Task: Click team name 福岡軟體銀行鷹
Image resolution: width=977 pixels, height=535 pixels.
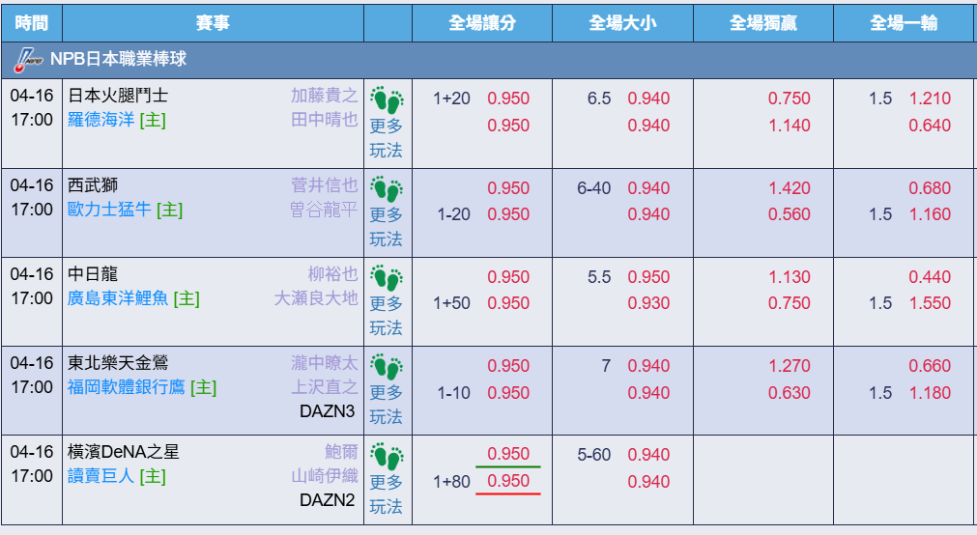Action: tap(127, 387)
